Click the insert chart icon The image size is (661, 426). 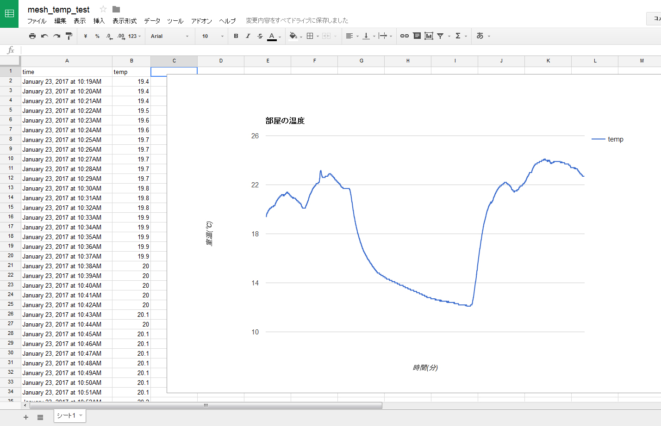pos(429,36)
